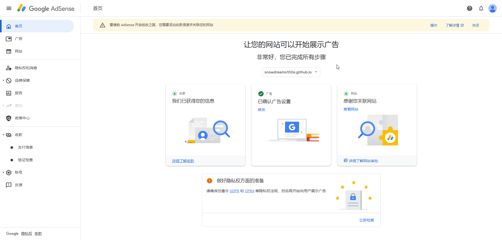This screenshot has width=502, height=240.
Task: Collapse the 收款 sidebar section
Action: click(x=3, y=135)
